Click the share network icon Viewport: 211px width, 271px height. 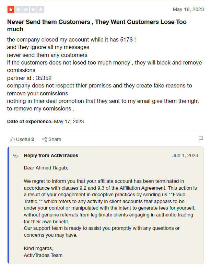click(45, 139)
